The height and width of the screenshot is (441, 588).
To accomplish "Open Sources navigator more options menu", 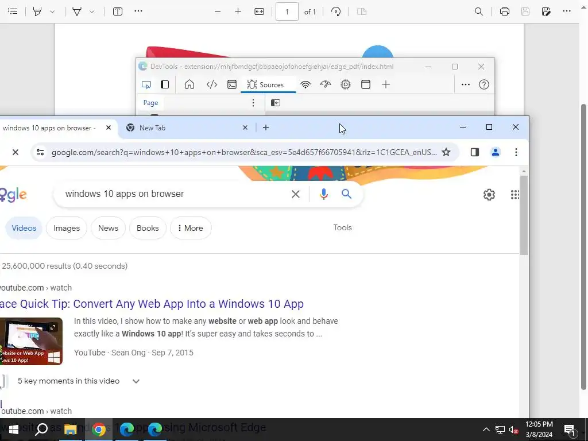I will point(253,103).
